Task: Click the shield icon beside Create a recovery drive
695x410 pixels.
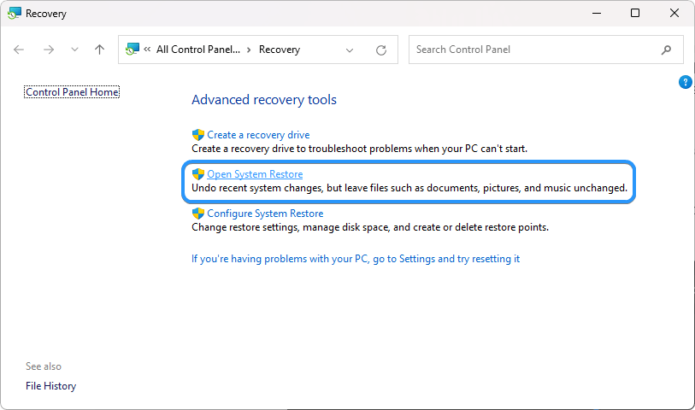Action: [x=197, y=135]
